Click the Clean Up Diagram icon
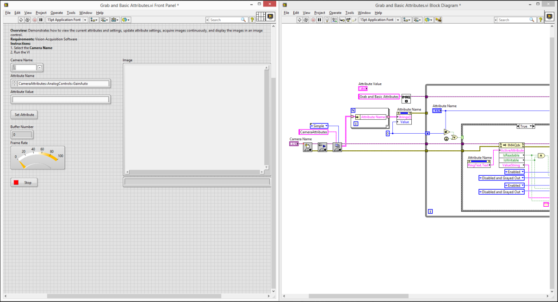Viewport: 558px width, 302px height. pyautogui.click(x=438, y=20)
